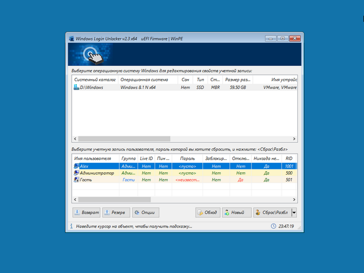
Task: Click the Группа column header
Action: coord(129,158)
